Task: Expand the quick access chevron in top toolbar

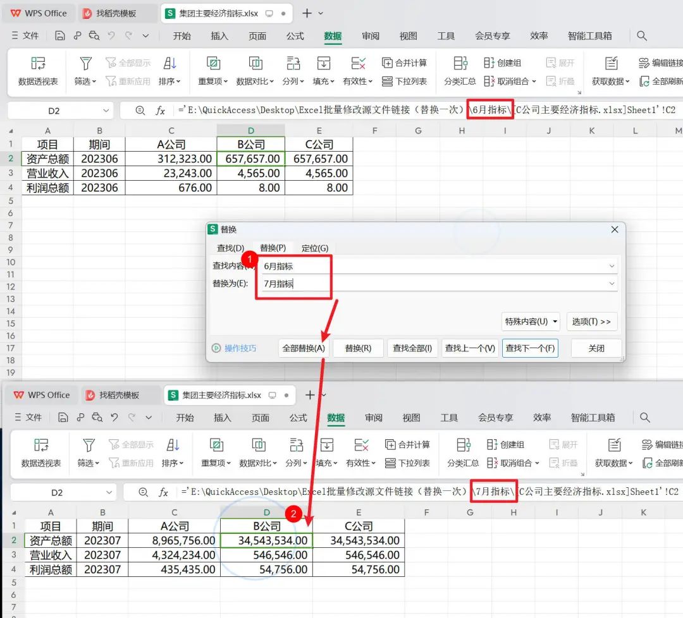Action: [145, 35]
